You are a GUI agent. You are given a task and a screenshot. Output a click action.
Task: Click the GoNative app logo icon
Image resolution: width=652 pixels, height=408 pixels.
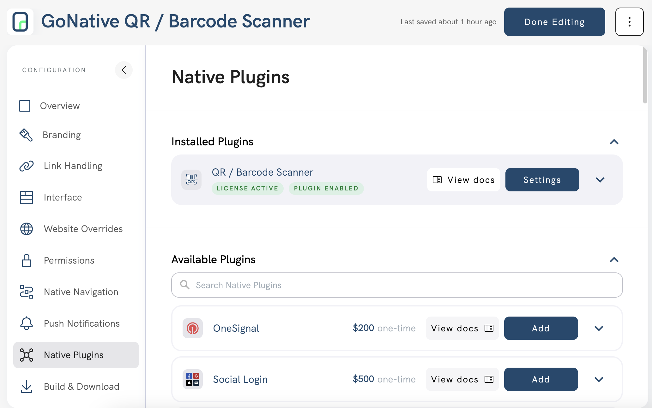20,21
